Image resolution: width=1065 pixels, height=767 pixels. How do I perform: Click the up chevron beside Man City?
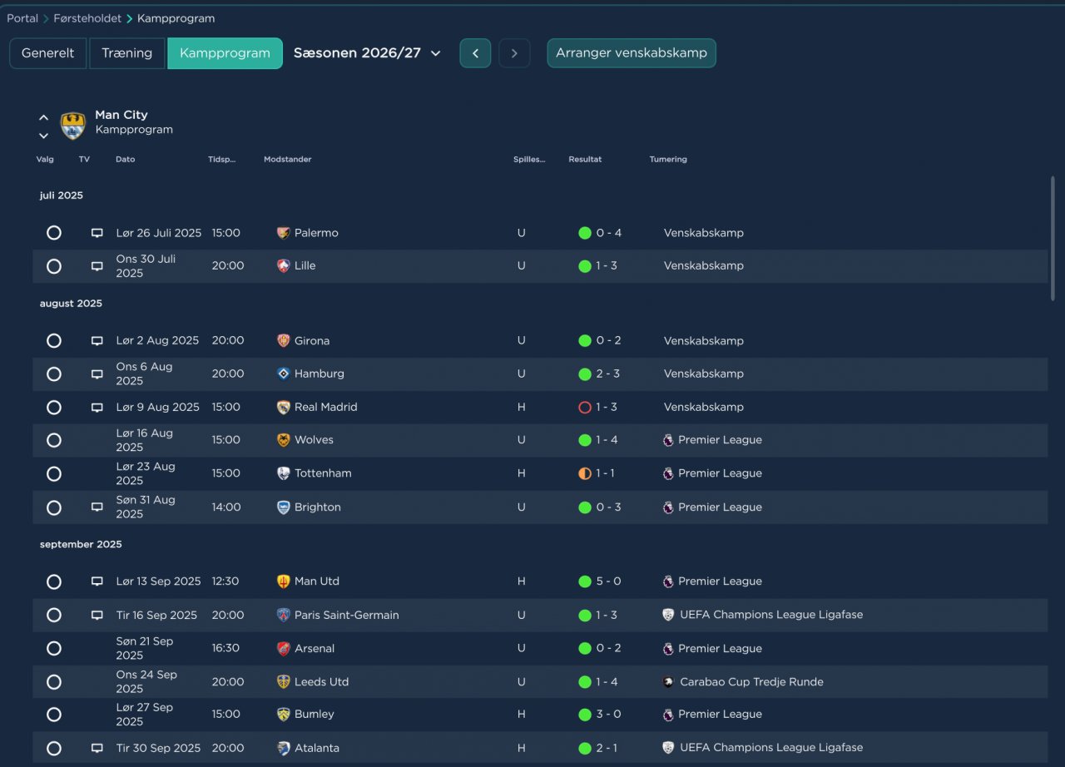pyautogui.click(x=43, y=117)
